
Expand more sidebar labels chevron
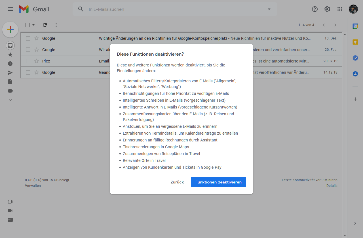point(10,100)
